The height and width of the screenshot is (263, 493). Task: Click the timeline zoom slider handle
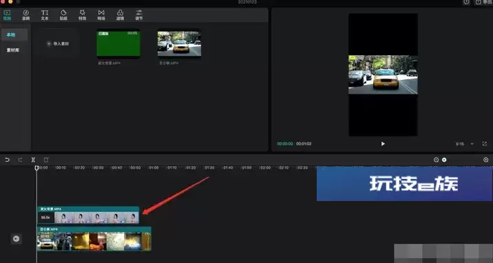point(444,160)
